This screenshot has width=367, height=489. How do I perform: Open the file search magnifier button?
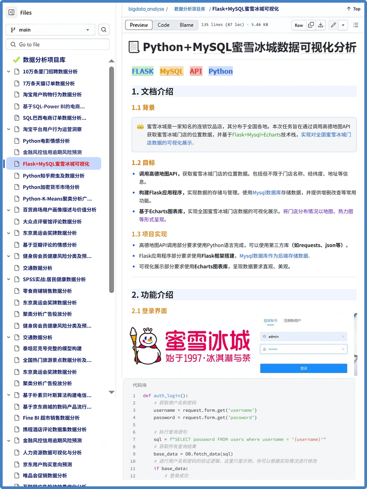click(104, 30)
